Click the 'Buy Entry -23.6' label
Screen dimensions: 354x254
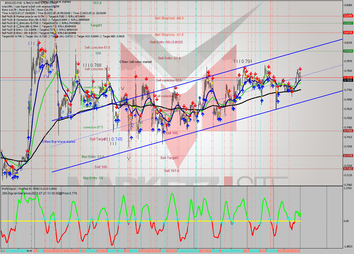93,157
